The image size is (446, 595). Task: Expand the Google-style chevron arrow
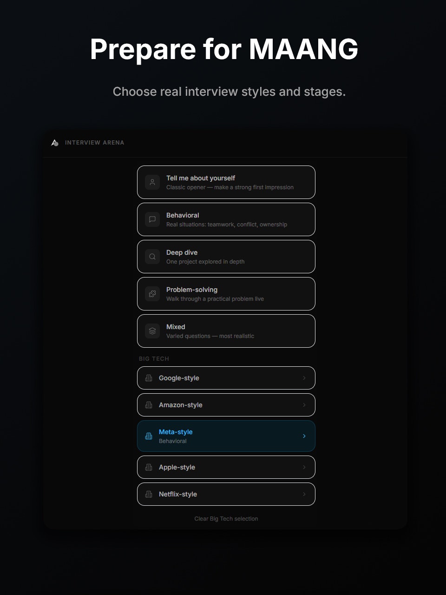[x=304, y=378]
